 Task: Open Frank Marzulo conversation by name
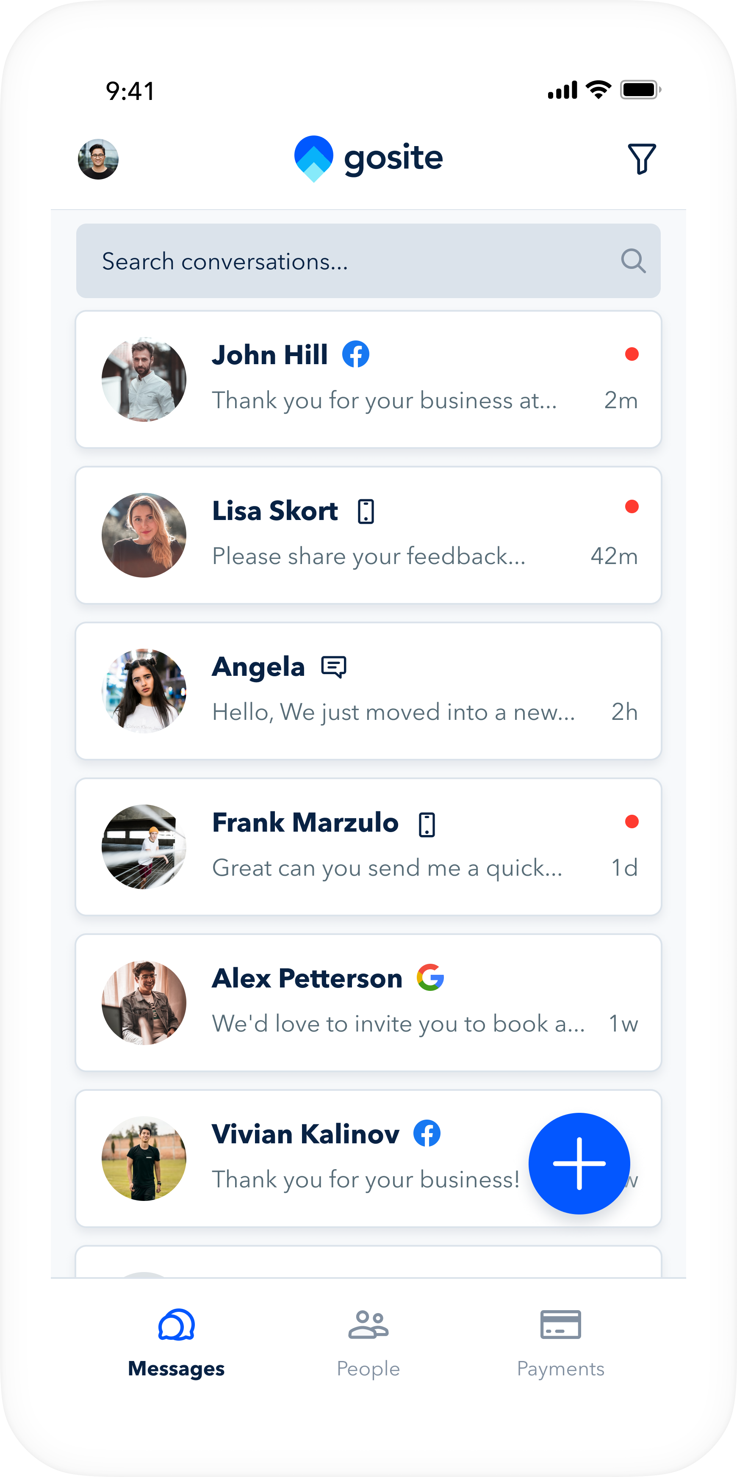pyautogui.click(x=305, y=823)
